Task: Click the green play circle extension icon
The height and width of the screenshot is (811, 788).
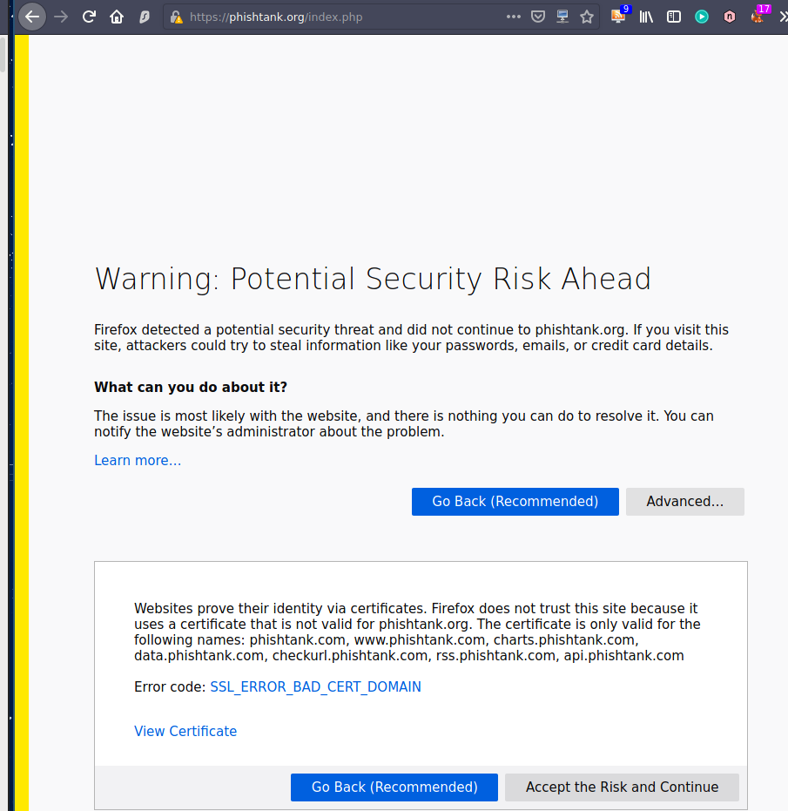Action: pos(702,17)
